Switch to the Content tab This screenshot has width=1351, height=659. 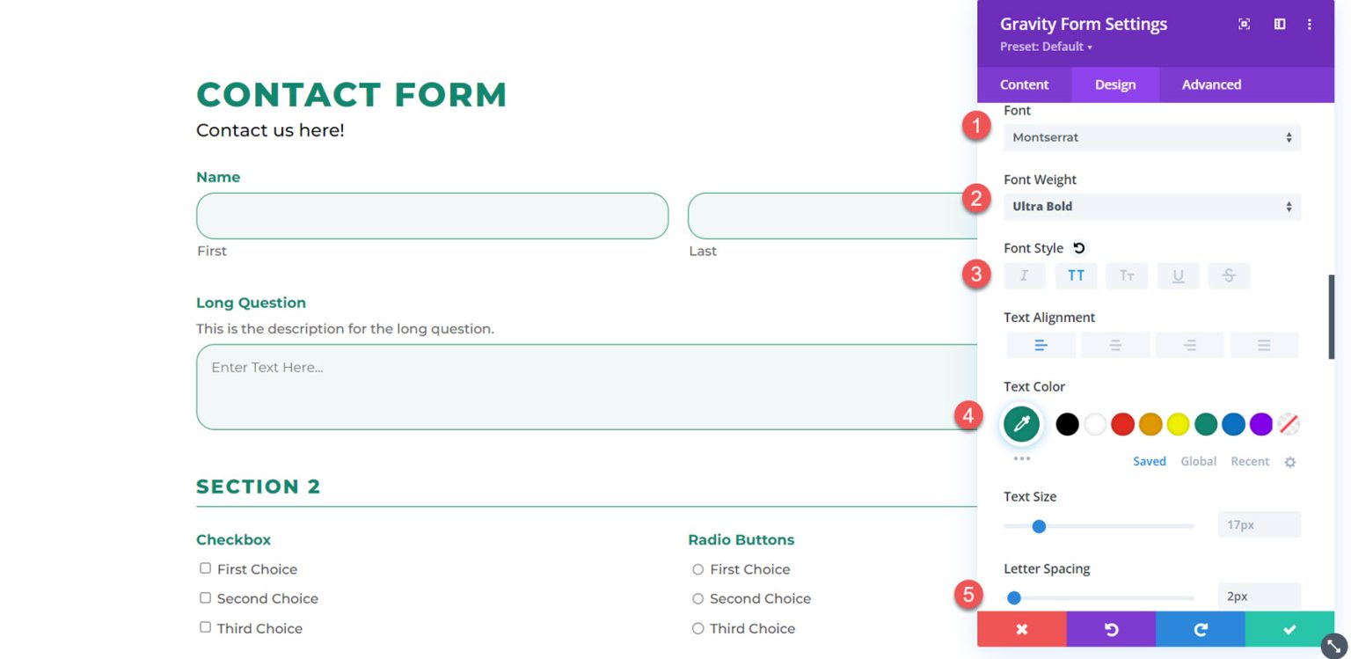(x=1024, y=84)
